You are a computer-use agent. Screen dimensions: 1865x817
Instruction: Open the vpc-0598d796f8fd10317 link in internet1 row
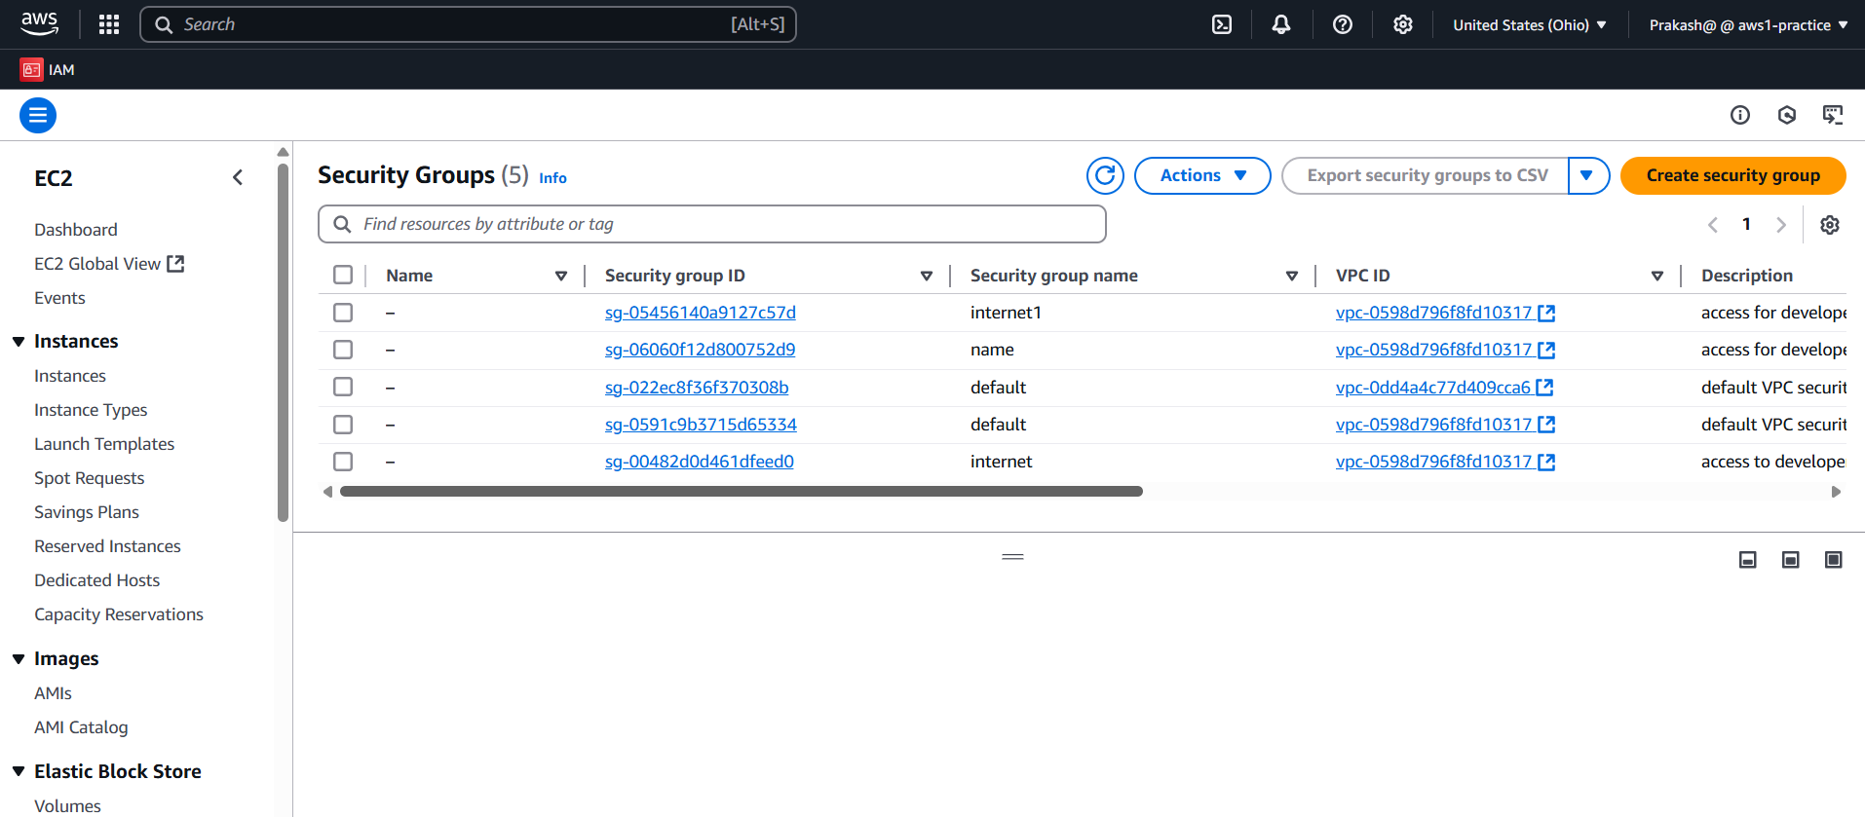click(1433, 313)
